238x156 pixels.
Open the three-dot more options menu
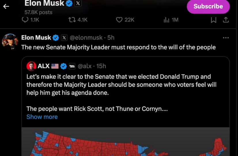[226, 38]
